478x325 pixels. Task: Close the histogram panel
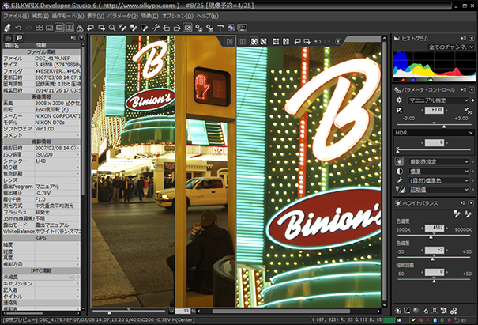(x=472, y=39)
